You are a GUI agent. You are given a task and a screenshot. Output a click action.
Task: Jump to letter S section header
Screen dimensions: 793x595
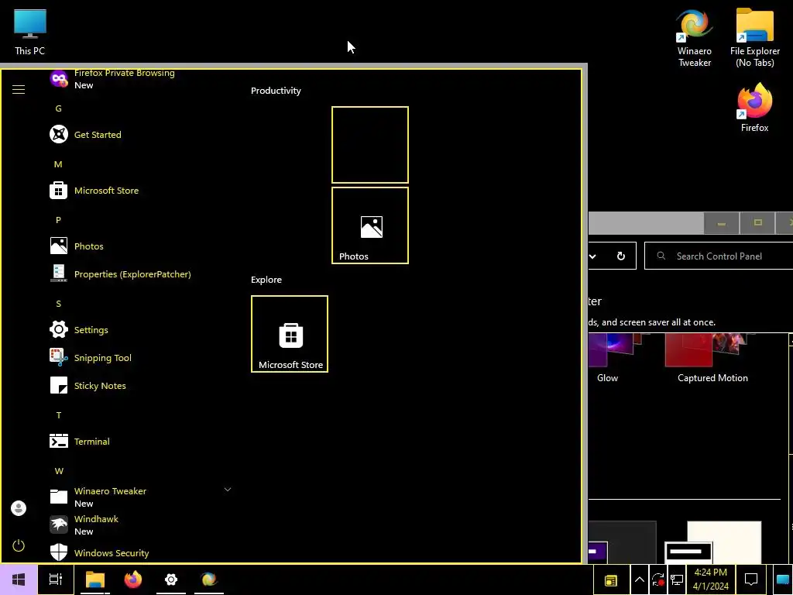(x=58, y=304)
